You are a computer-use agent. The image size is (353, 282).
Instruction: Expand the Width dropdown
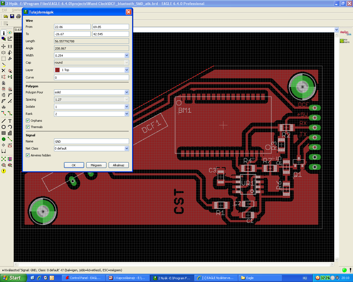(127, 55)
